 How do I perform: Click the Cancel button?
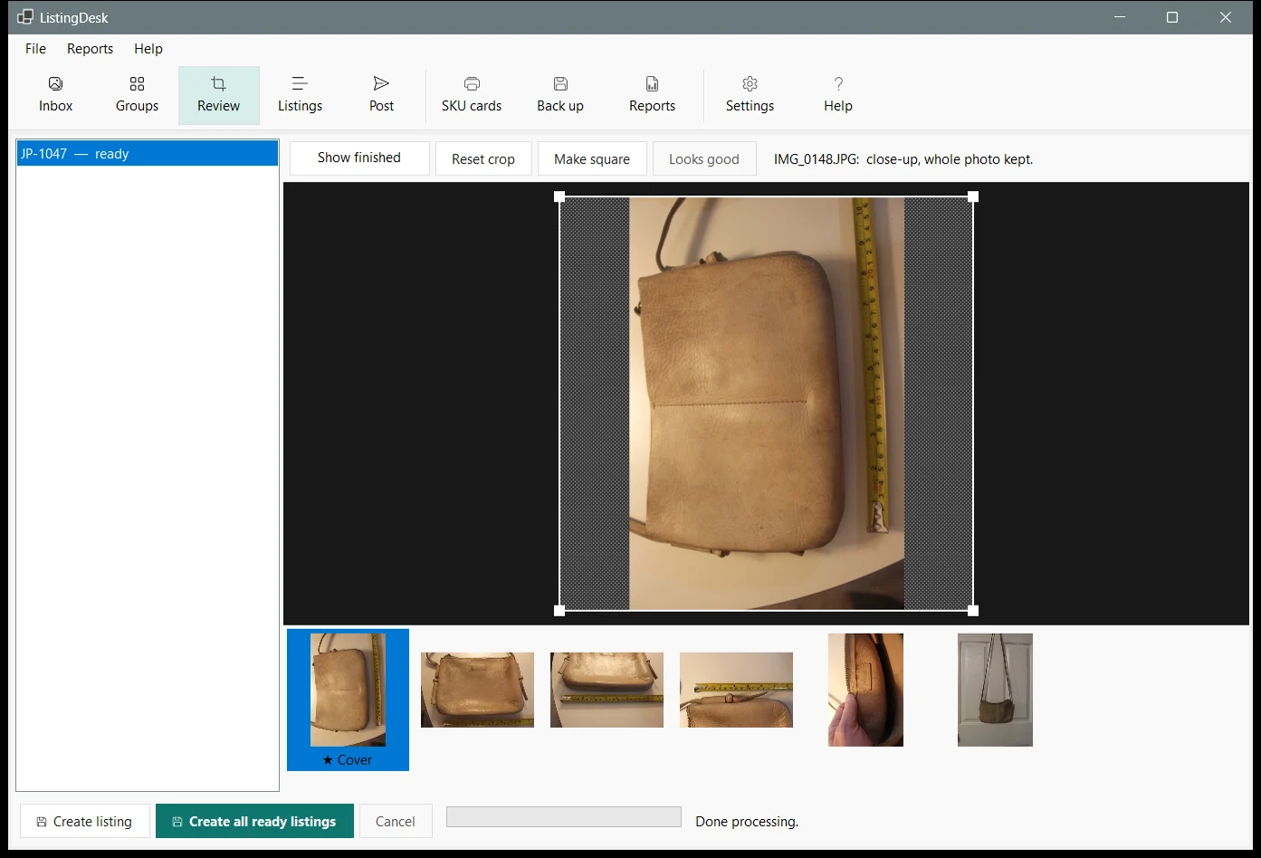click(x=396, y=821)
